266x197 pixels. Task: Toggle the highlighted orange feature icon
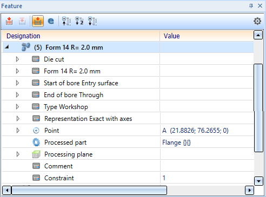coord(38,21)
